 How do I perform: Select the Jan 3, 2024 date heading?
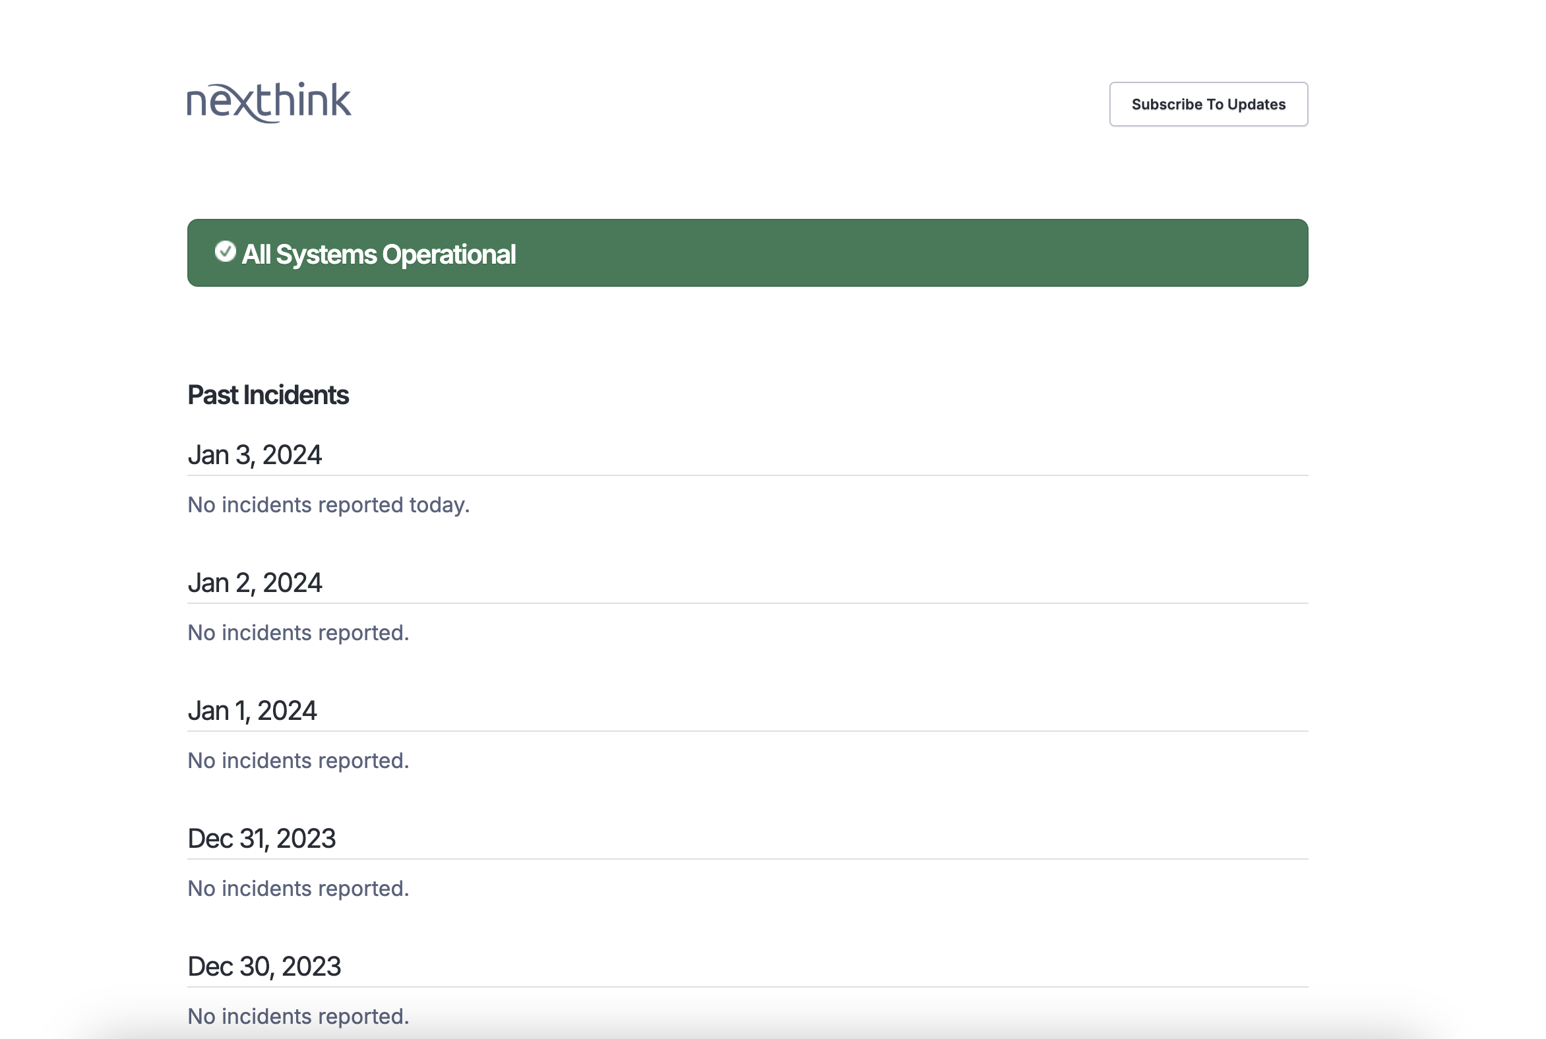pos(255,456)
